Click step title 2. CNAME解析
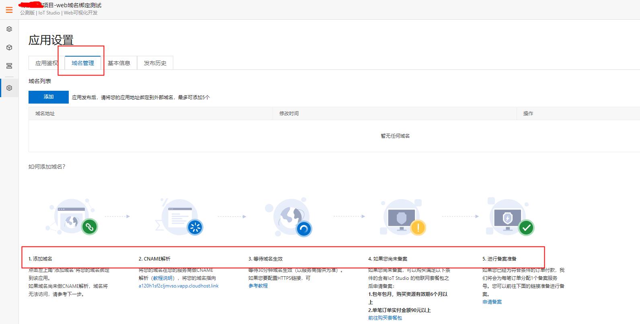Image resolution: width=640 pixels, height=324 pixels. coord(154,259)
